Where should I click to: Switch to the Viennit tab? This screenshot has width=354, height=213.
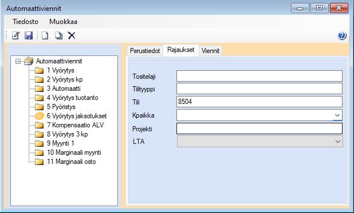pos(210,51)
